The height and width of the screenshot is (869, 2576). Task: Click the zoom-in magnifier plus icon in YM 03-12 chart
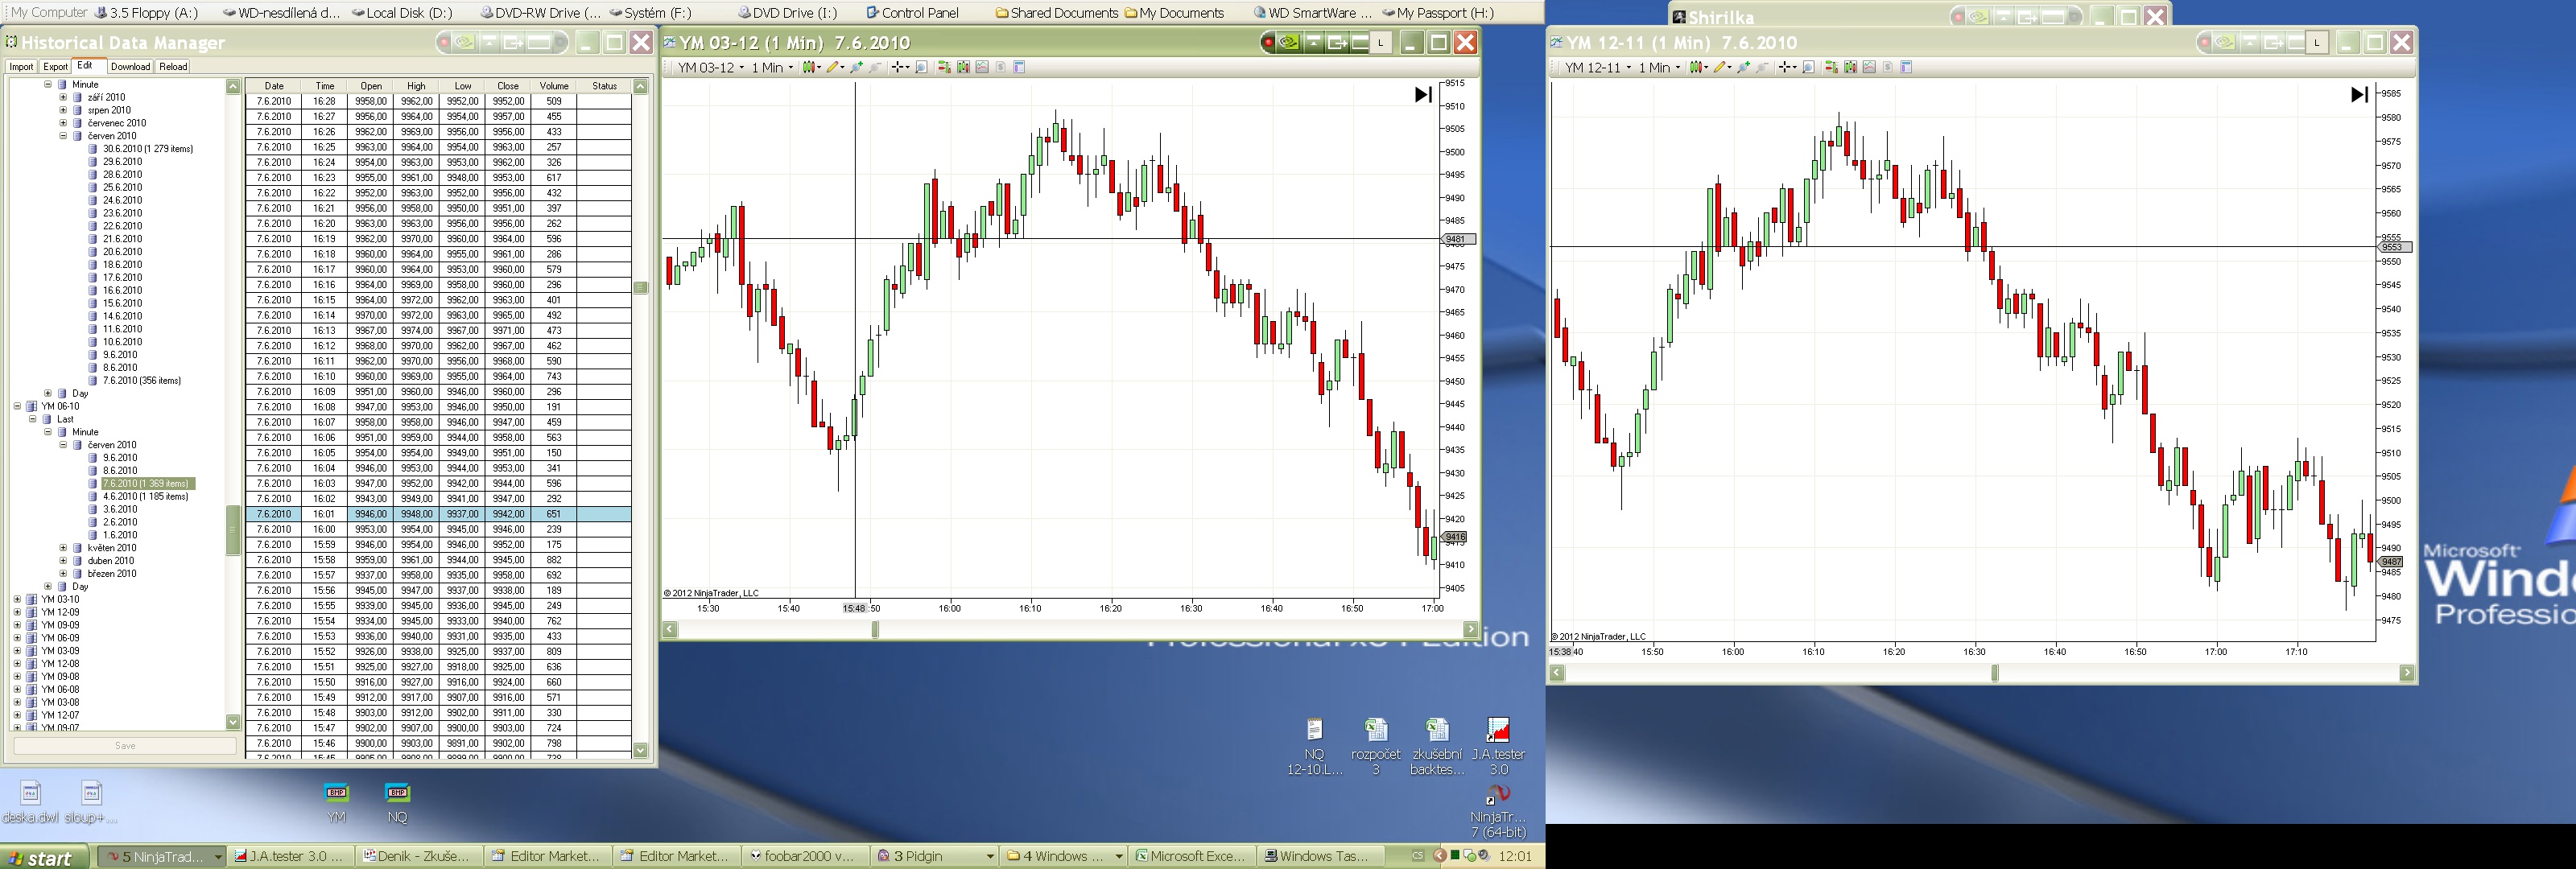pyautogui.click(x=857, y=67)
